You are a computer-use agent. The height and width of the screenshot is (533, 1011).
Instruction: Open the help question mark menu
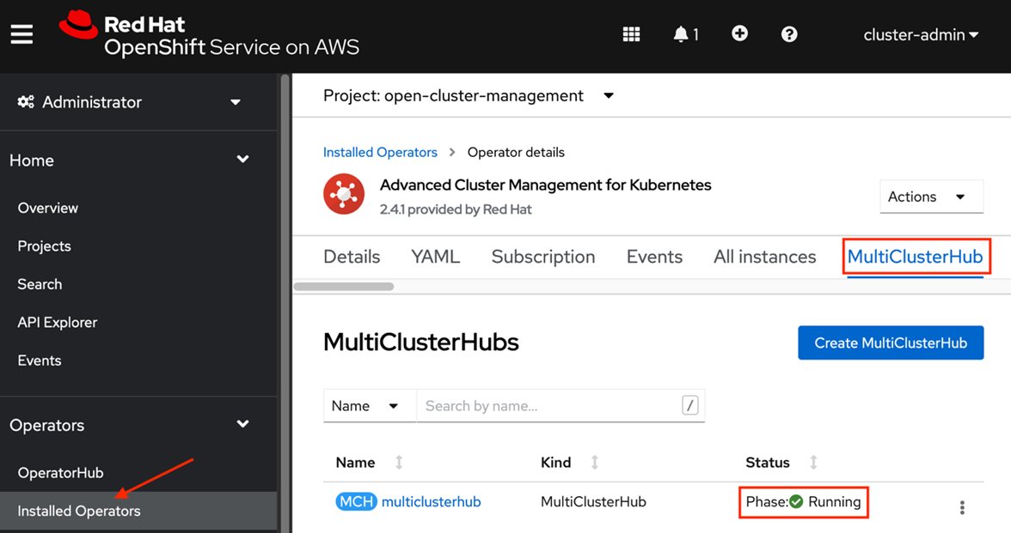789,34
